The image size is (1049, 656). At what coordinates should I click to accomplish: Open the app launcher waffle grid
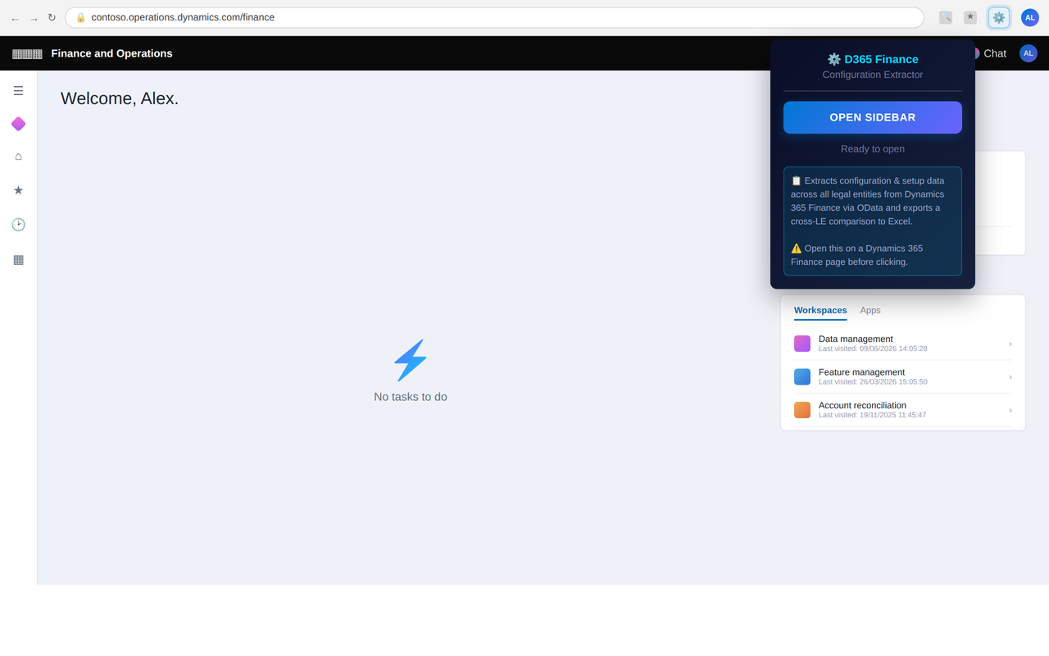point(27,53)
